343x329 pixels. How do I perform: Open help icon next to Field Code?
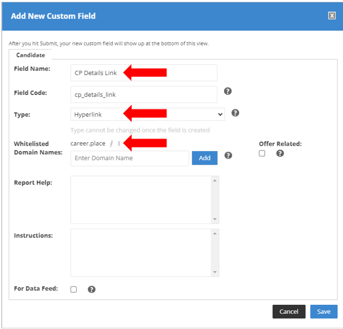228,91
